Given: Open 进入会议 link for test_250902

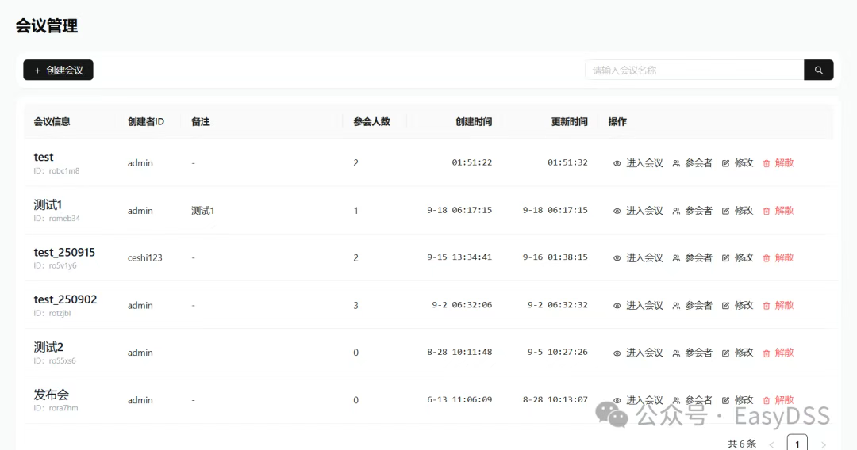Looking at the screenshot, I should coord(644,305).
